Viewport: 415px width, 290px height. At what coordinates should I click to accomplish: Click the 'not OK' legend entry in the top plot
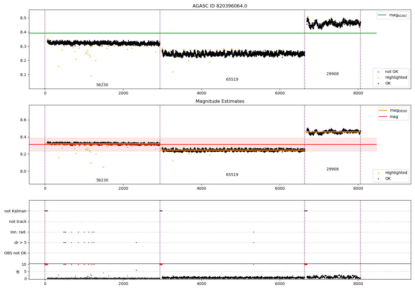[391, 72]
